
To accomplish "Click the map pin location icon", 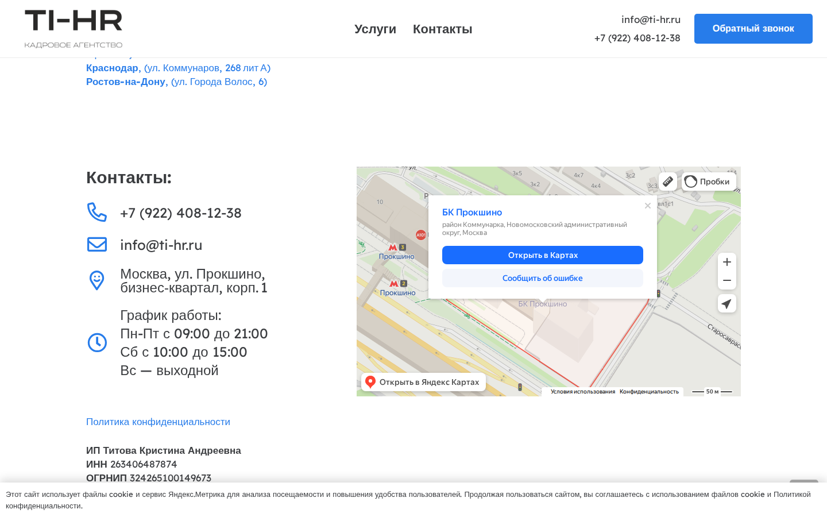I will [97, 280].
